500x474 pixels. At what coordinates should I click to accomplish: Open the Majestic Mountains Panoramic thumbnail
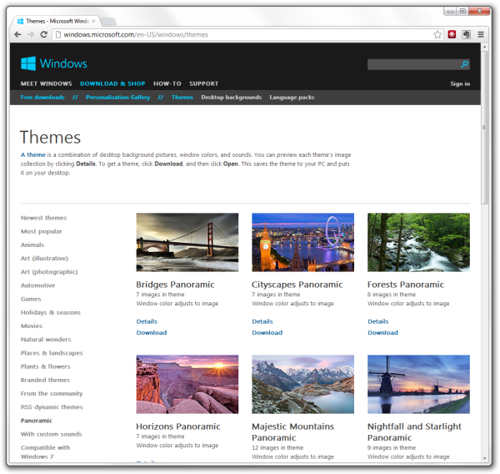tap(303, 384)
